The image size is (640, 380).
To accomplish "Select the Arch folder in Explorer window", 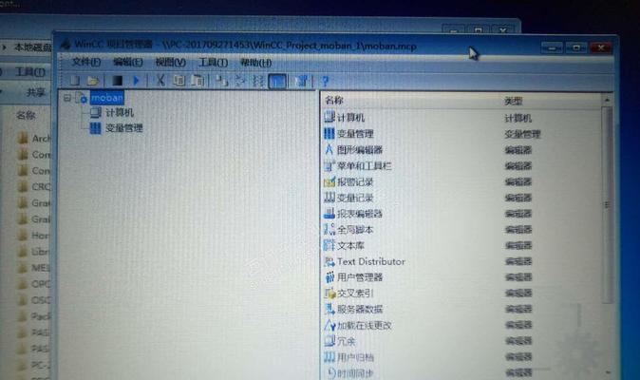I will pyautogui.click(x=34, y=139).
